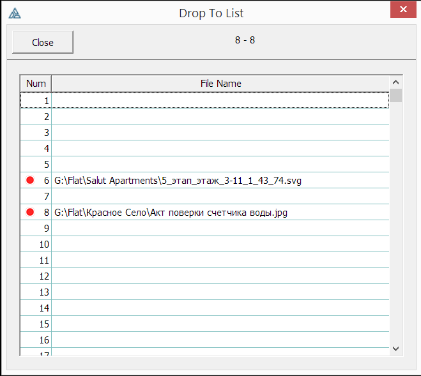This screenshot has width=421, height=376.
Task: Click the app logo icon in title bar
Action: tap(15, 12)
